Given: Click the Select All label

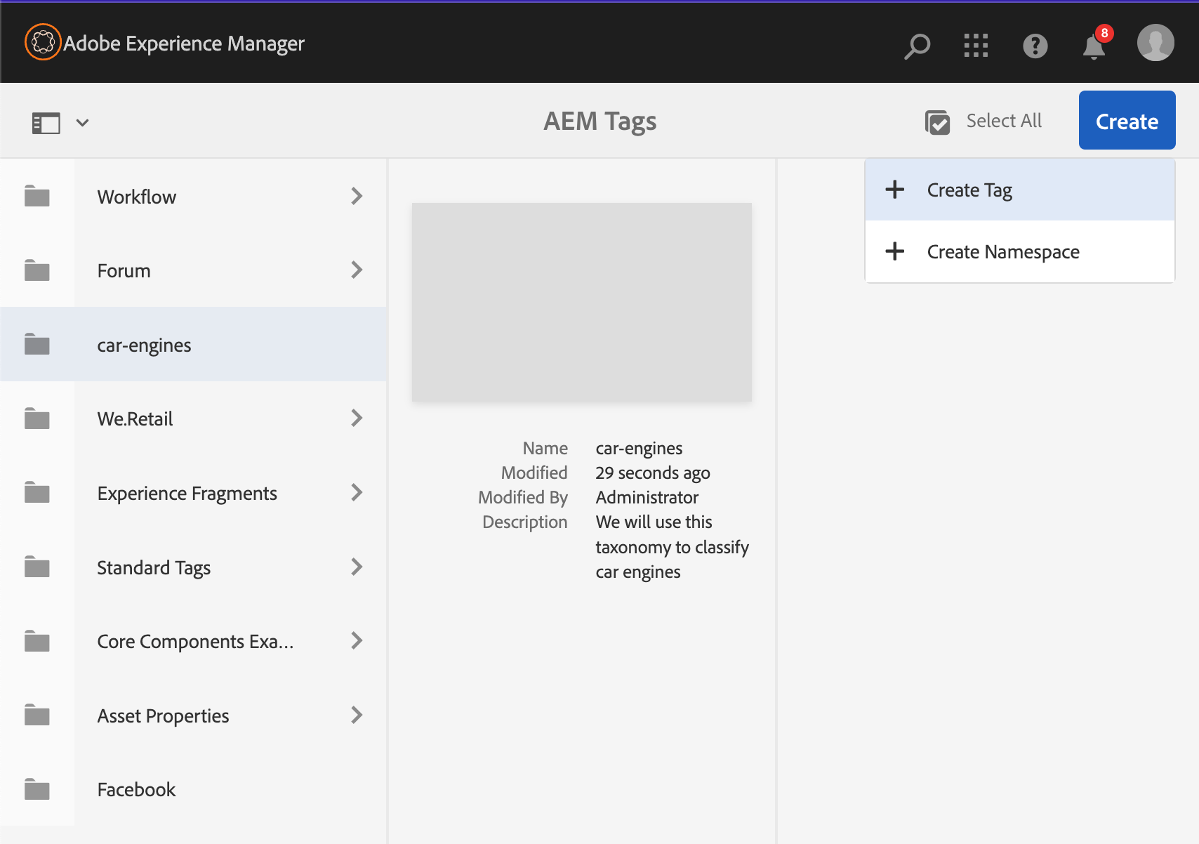Looking at the screenshot, I should click(1004, 121).
